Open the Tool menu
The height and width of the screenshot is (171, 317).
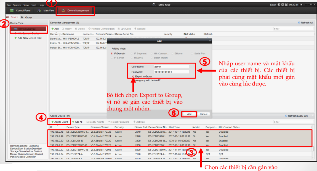(x=34, y=5)
